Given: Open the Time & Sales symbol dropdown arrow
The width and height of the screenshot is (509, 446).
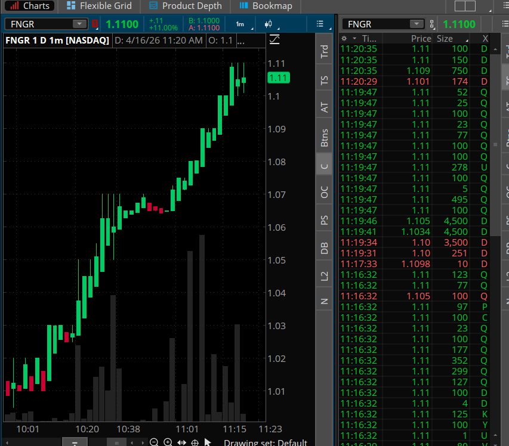Looking at the screenshot, I should [x=417, y=24].
